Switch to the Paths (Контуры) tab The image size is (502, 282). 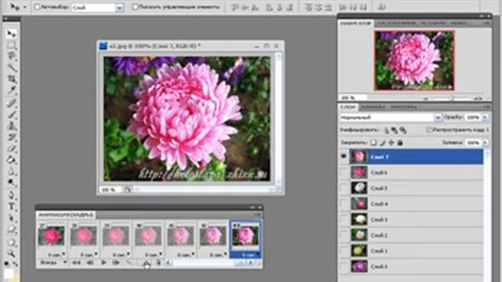[404, 107]
